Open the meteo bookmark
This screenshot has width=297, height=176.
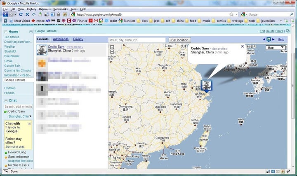coord(38,21)
